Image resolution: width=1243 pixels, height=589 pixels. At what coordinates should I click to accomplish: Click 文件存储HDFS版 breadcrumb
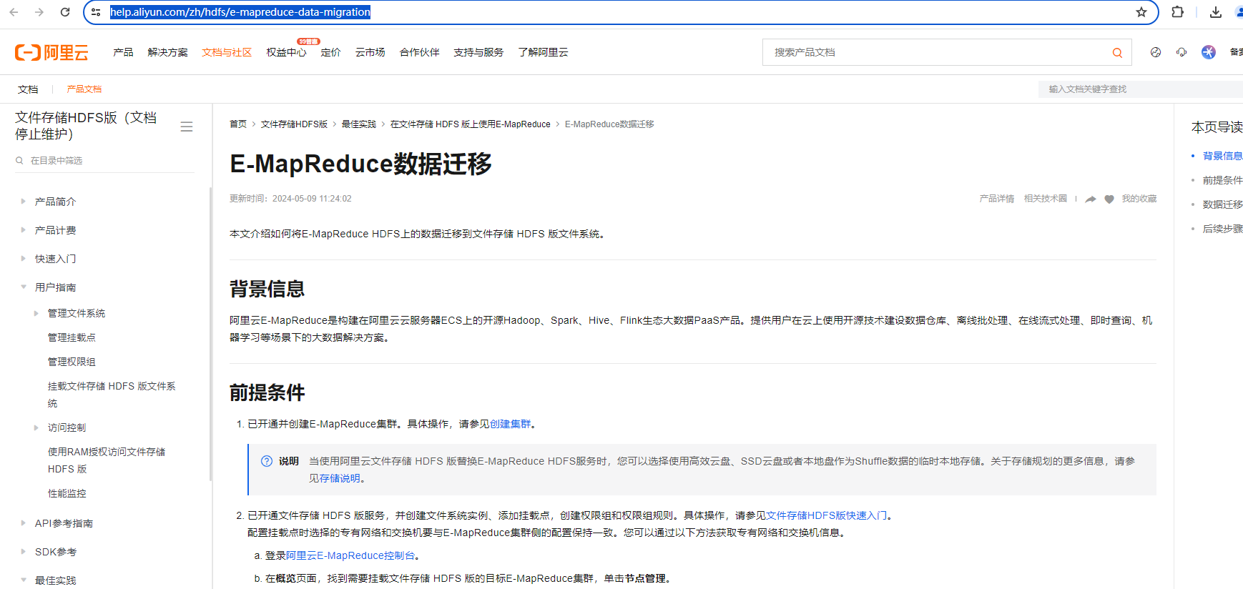point(294,124)
